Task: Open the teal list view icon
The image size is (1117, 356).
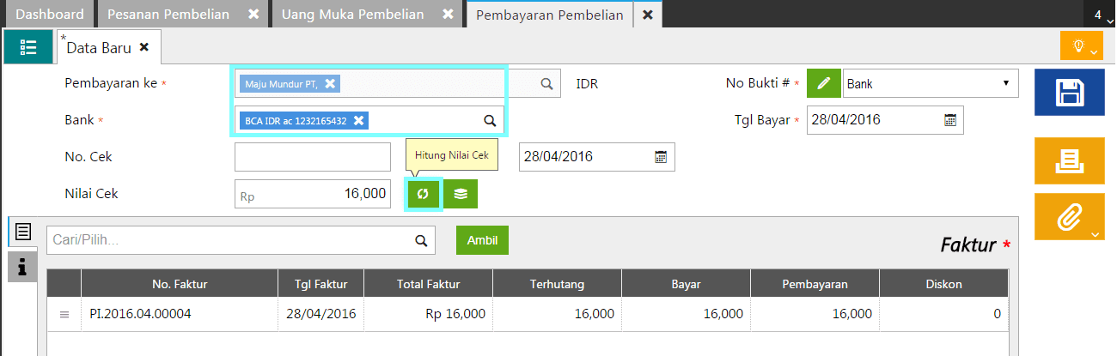Action: pyautogui.click(x=27, y=47)
